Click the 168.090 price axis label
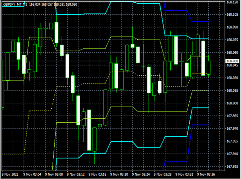This screenshot has width=241, height=179. (232, 27)
